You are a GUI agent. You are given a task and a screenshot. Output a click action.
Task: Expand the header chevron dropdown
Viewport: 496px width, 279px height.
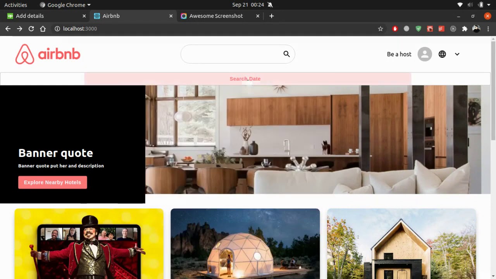pyautogui.click(x=457, y=54)
